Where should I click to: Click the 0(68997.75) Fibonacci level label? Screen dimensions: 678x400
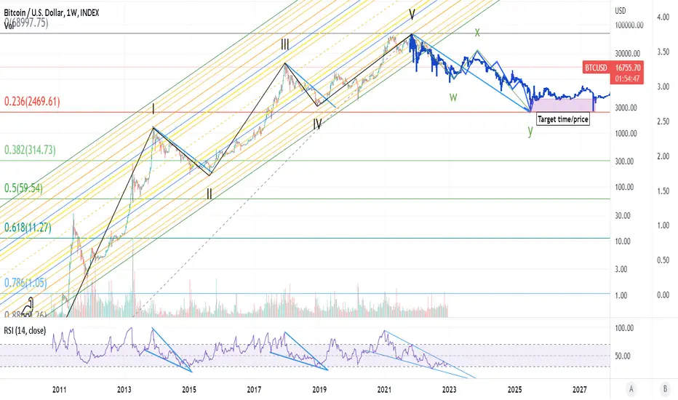tap(26, 23)
